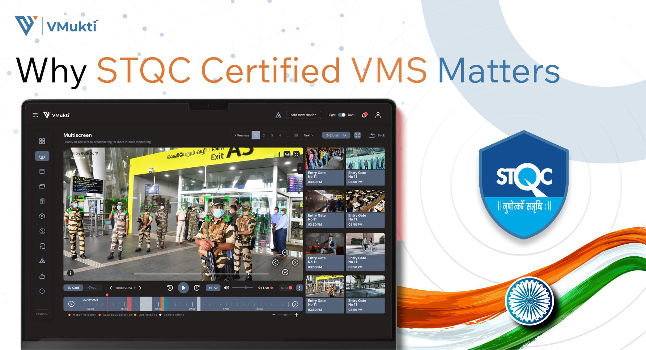
Task: Go to page 2
Action: (x=264, y=135)
